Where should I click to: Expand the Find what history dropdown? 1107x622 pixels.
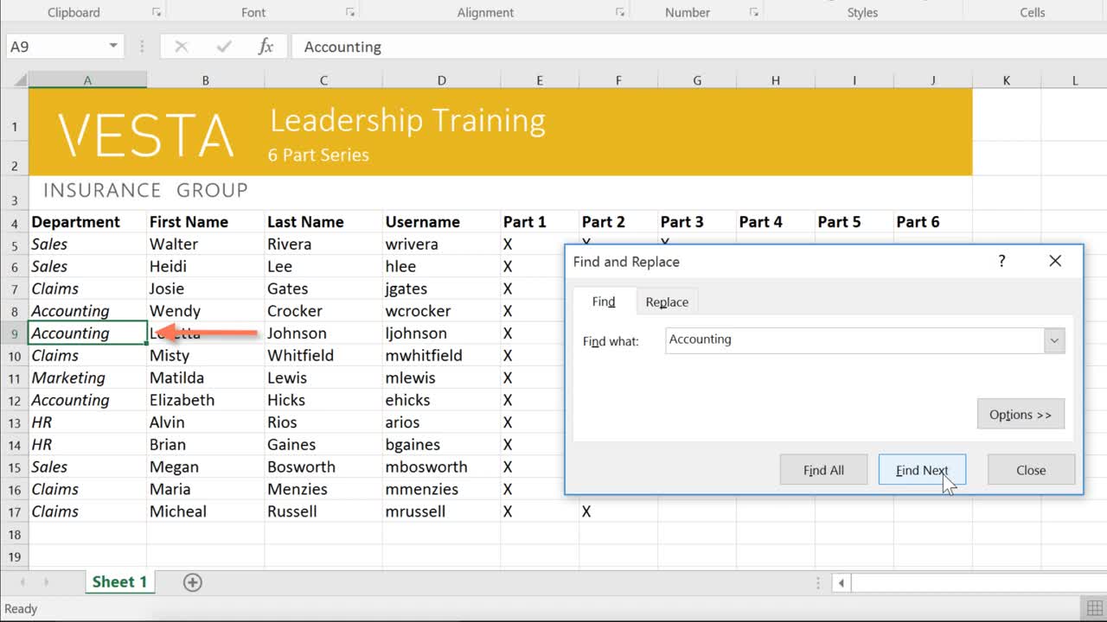pos(1054,340)
